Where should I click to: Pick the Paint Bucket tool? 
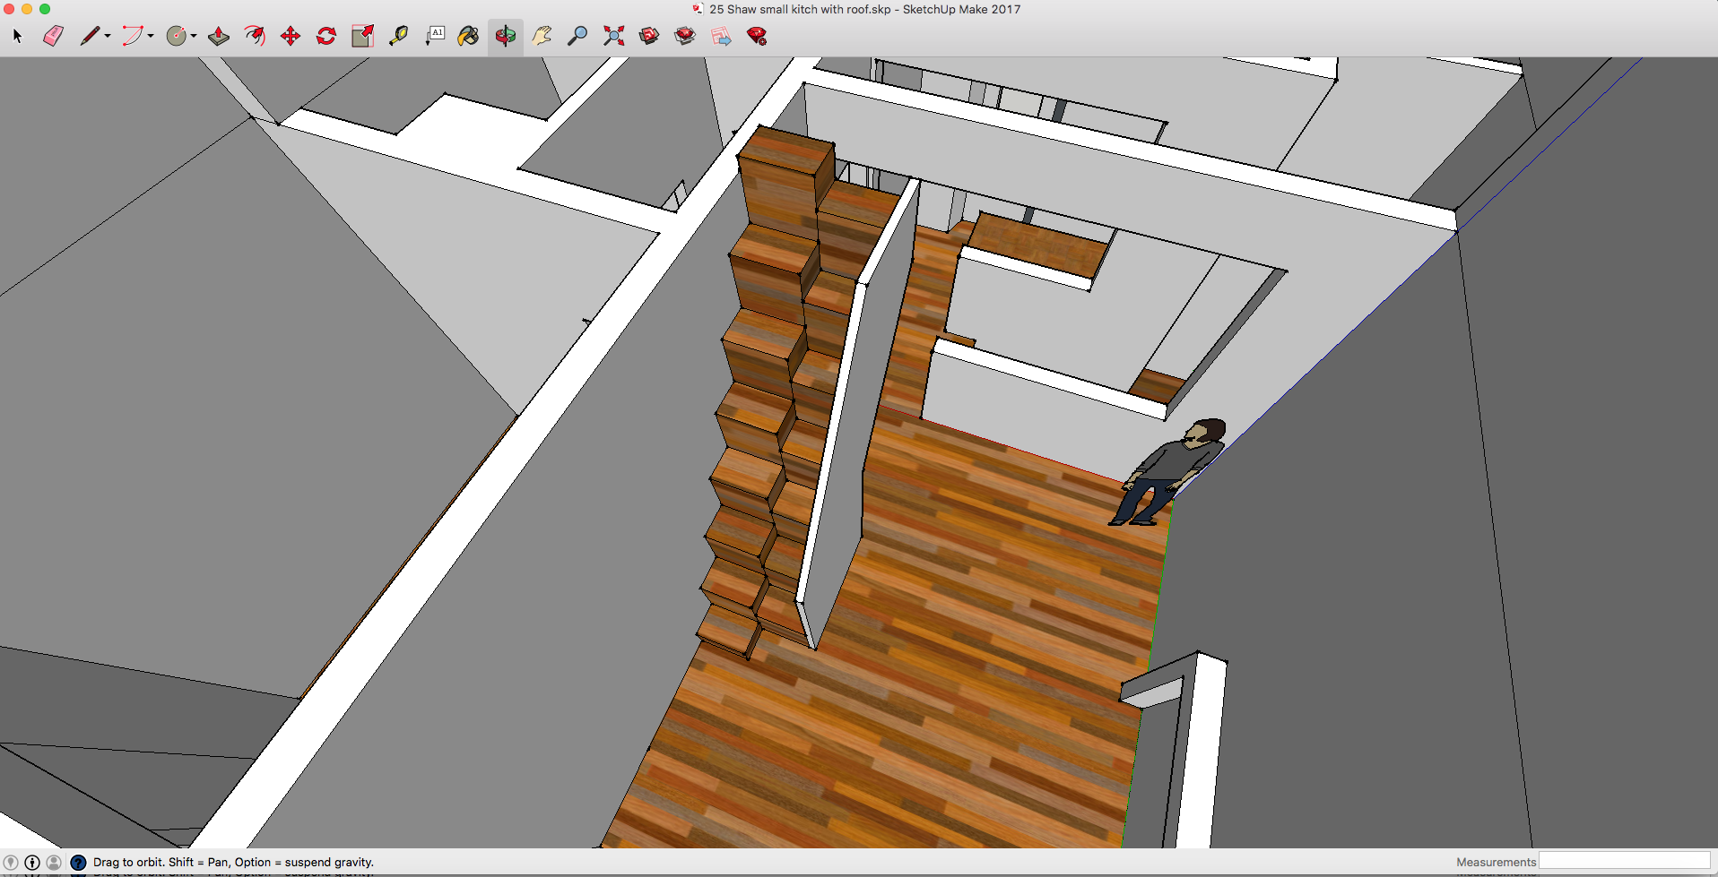pyautogui.click(x=468, y=36)
